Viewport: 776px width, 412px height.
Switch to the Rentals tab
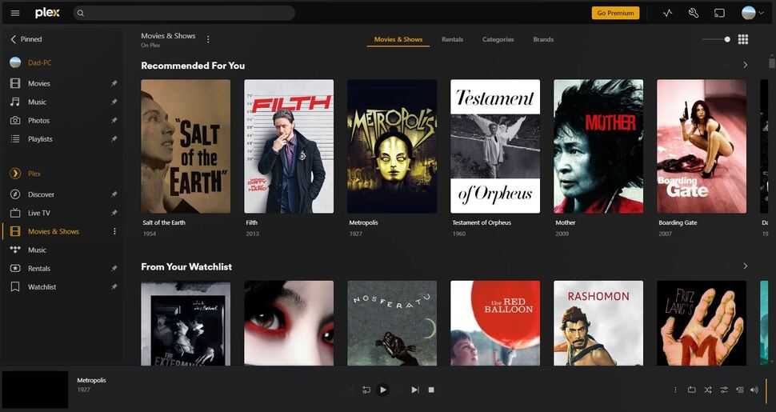click(452, 39)
